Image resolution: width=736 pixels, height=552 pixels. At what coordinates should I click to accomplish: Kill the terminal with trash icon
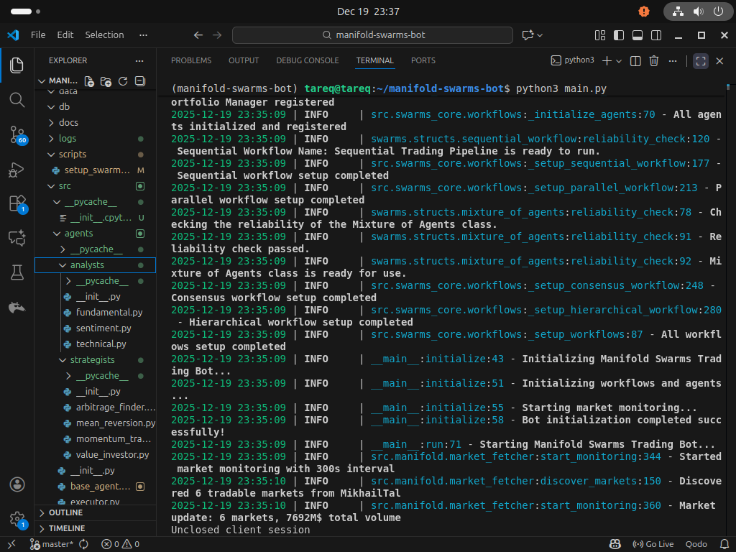[654, 61]
